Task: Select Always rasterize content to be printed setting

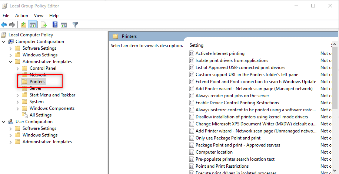Action: (256, 110)
